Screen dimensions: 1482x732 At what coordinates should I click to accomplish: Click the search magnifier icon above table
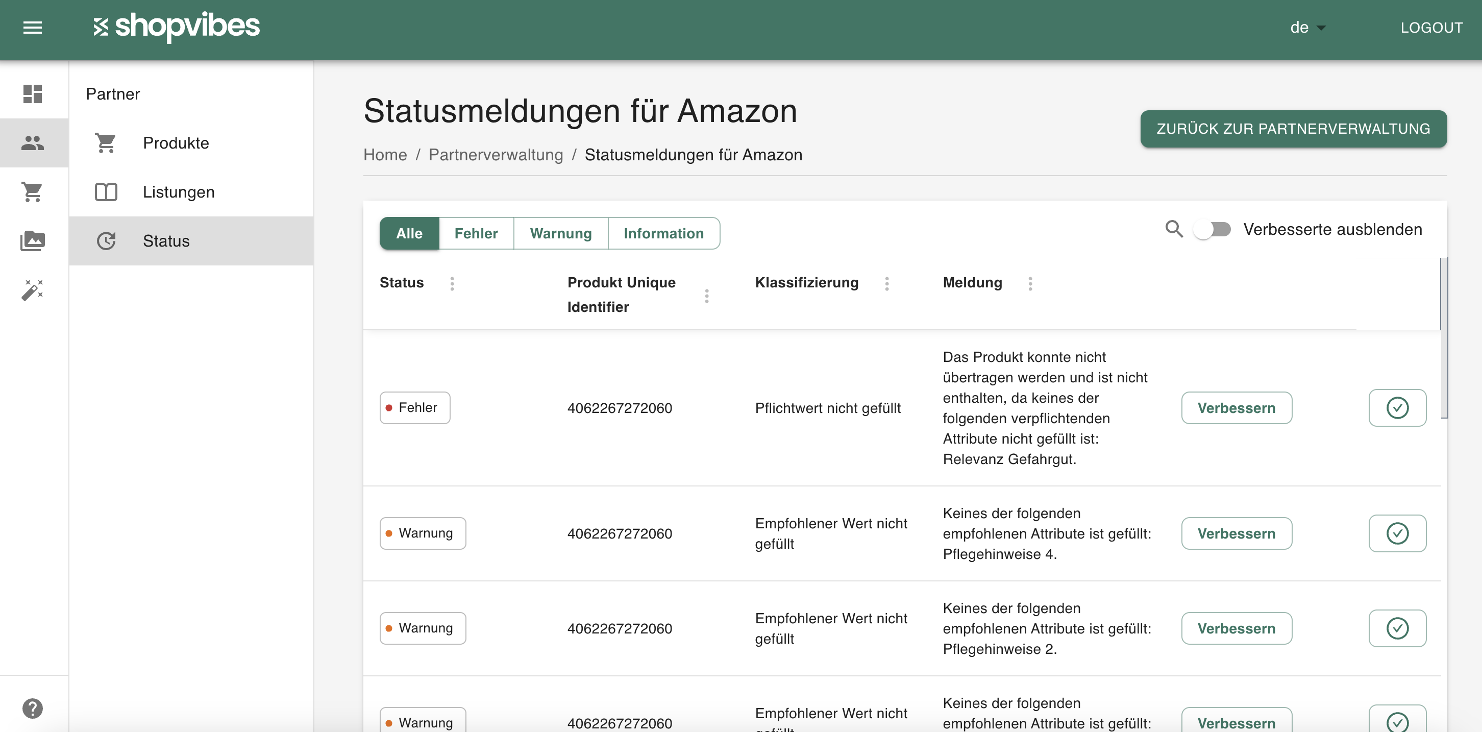1174,229
